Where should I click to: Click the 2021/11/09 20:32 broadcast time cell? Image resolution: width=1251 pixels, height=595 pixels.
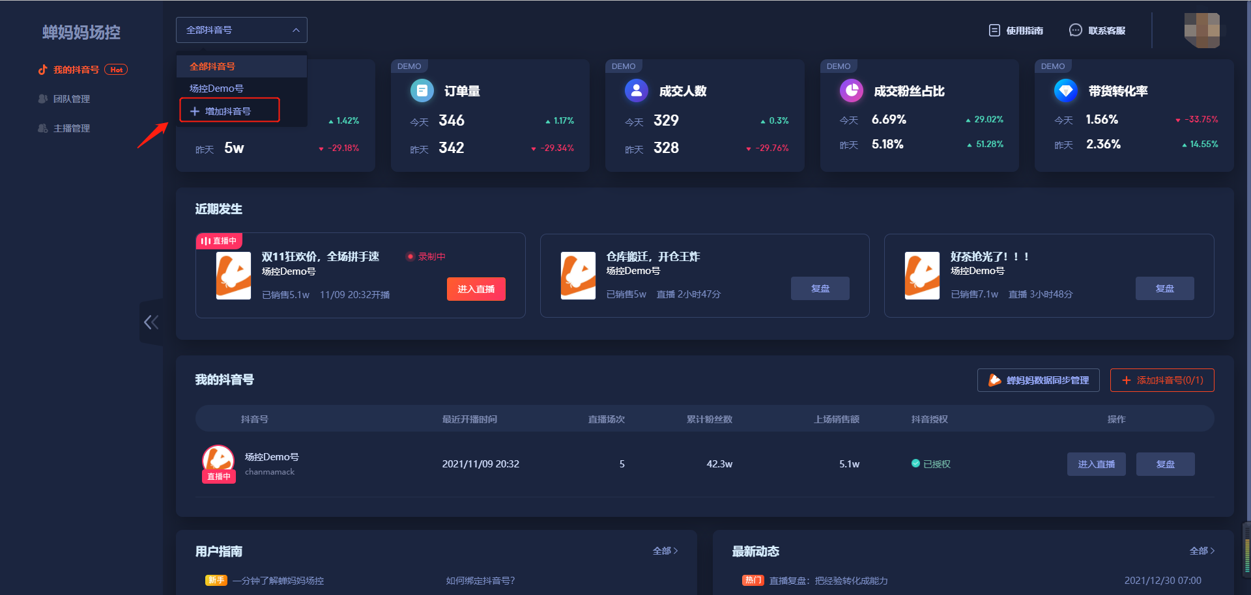[x=481, y=464]
